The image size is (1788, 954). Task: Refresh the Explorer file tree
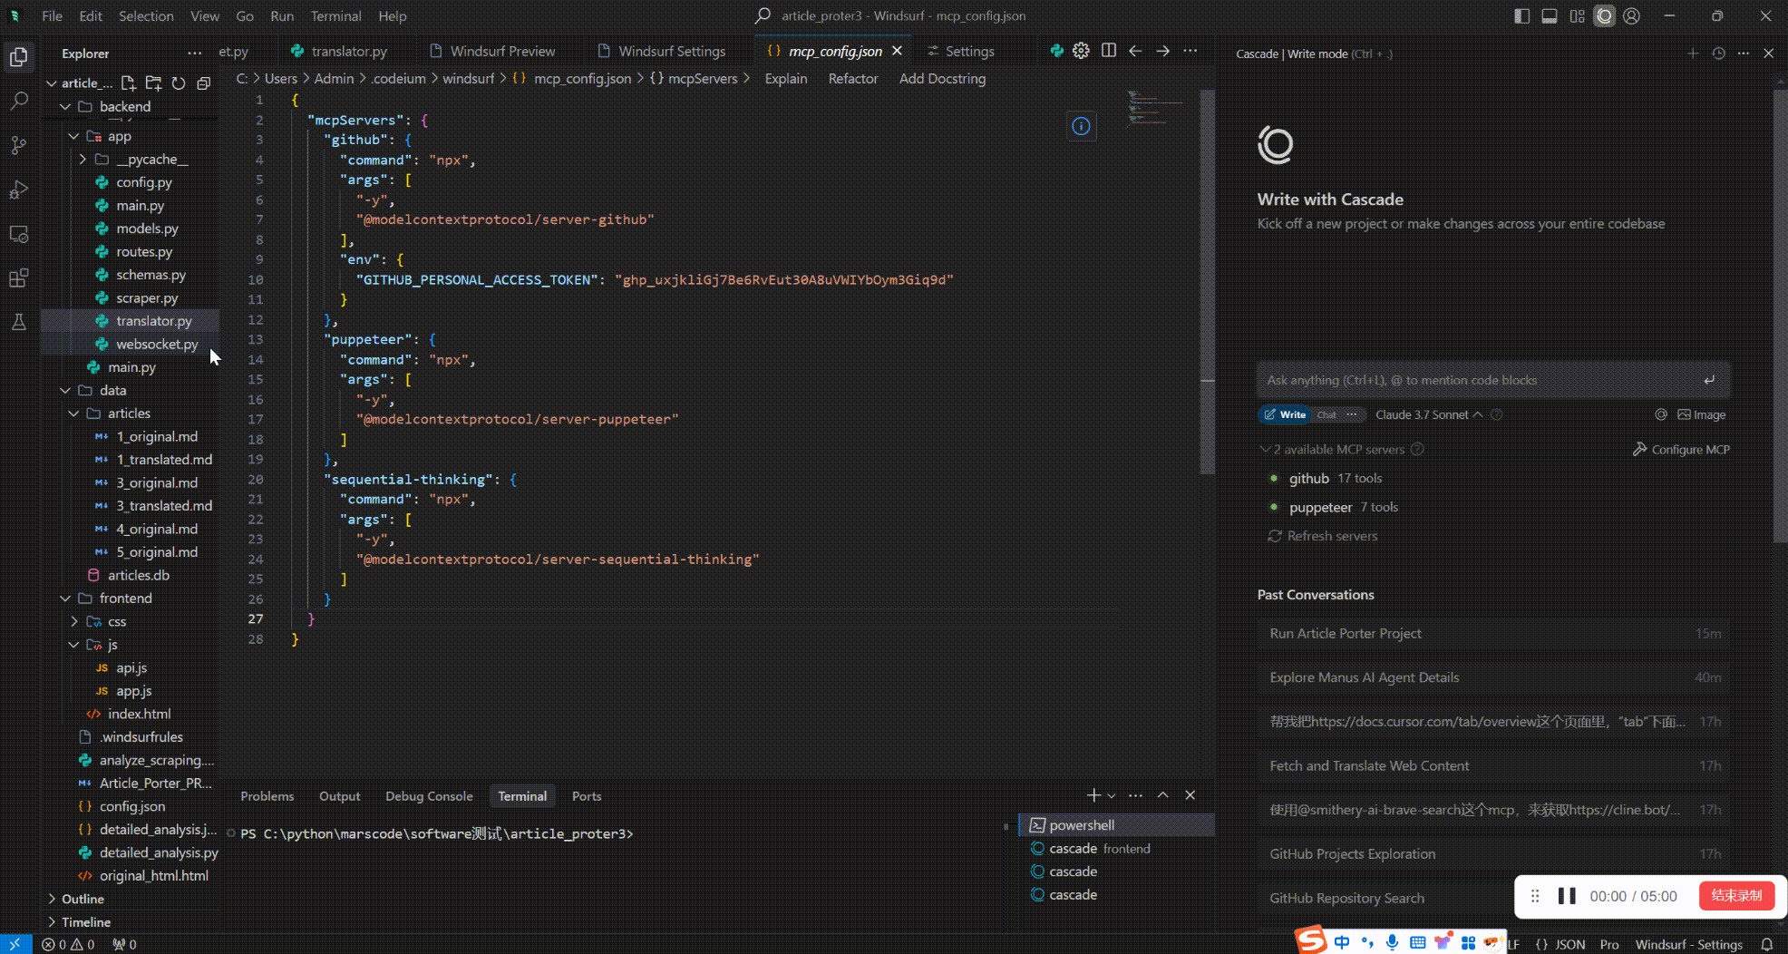coord(179,83)
